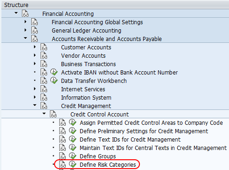
Task: Select Assign Permitted Credit Control Areas text
Action: 151,123
